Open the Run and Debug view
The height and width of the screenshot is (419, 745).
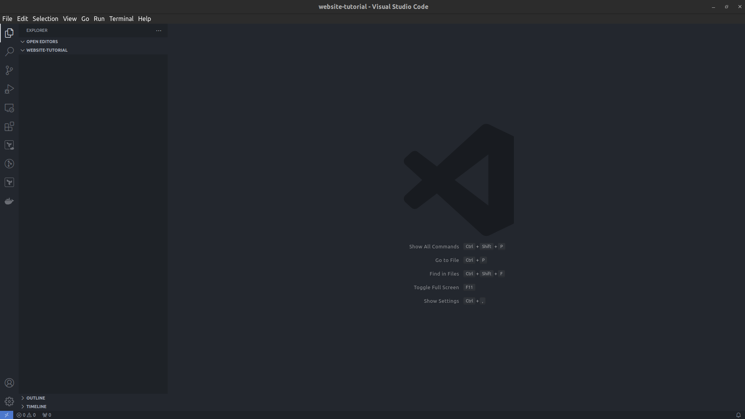9,89
